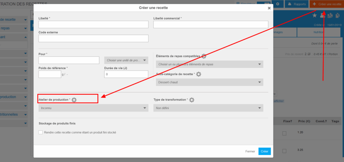The height and width of the screenshot is (162, 344).
Task: Close the Créer une recette dialog
Action: click(x=269, y=8)
